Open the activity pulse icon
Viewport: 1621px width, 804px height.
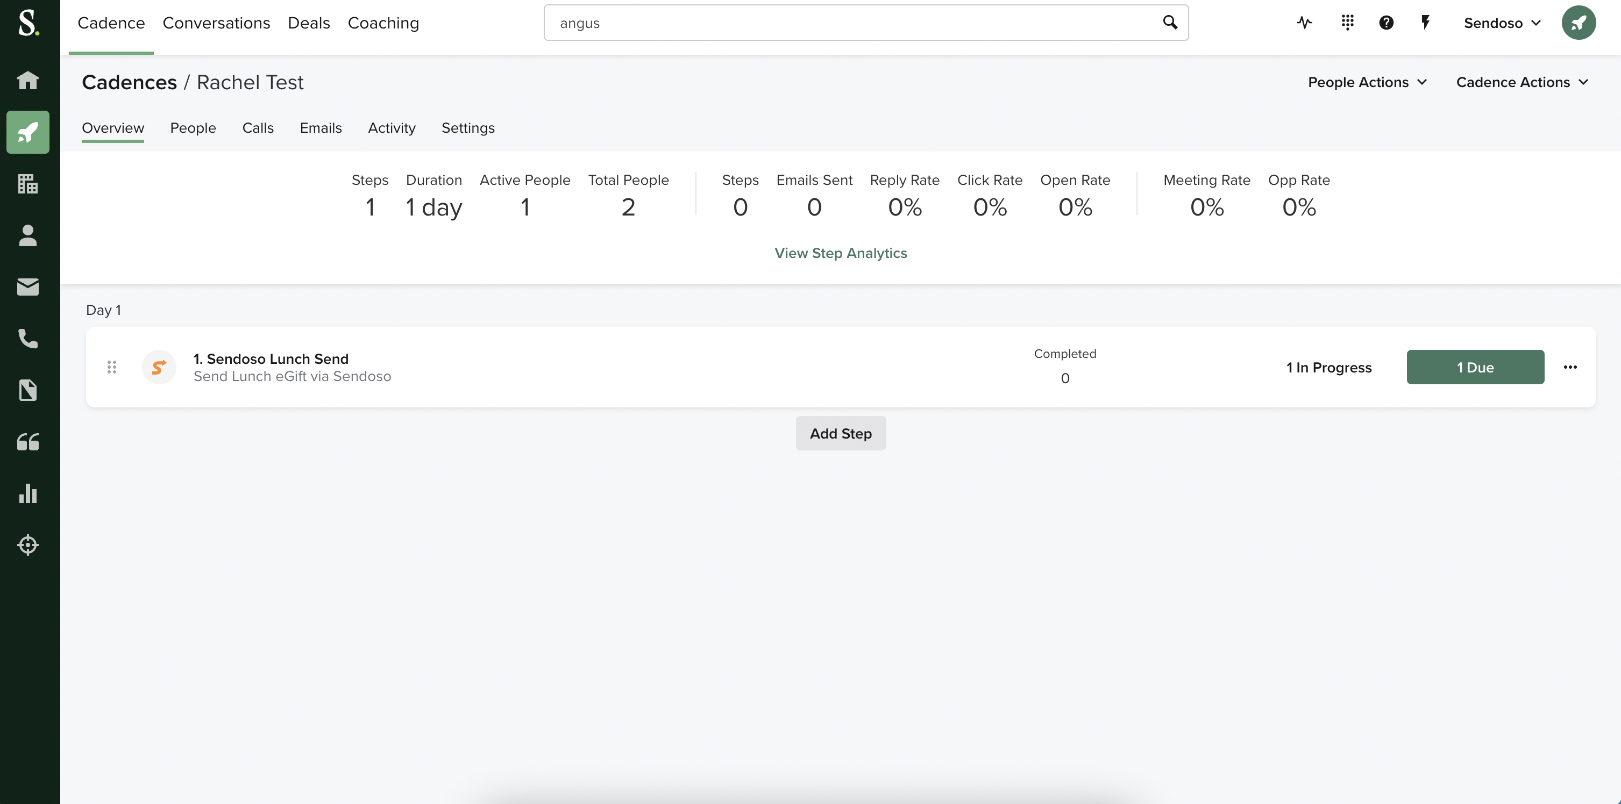[x=1304, y=23]
